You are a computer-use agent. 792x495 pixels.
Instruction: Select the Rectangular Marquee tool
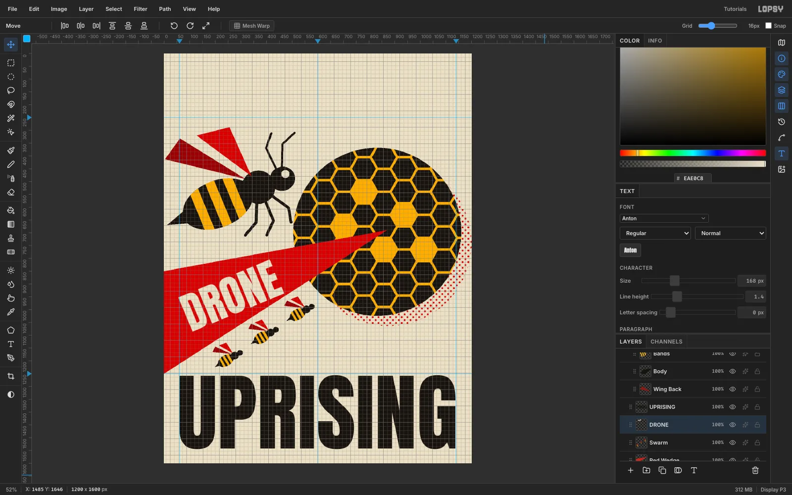click(11, 63)
